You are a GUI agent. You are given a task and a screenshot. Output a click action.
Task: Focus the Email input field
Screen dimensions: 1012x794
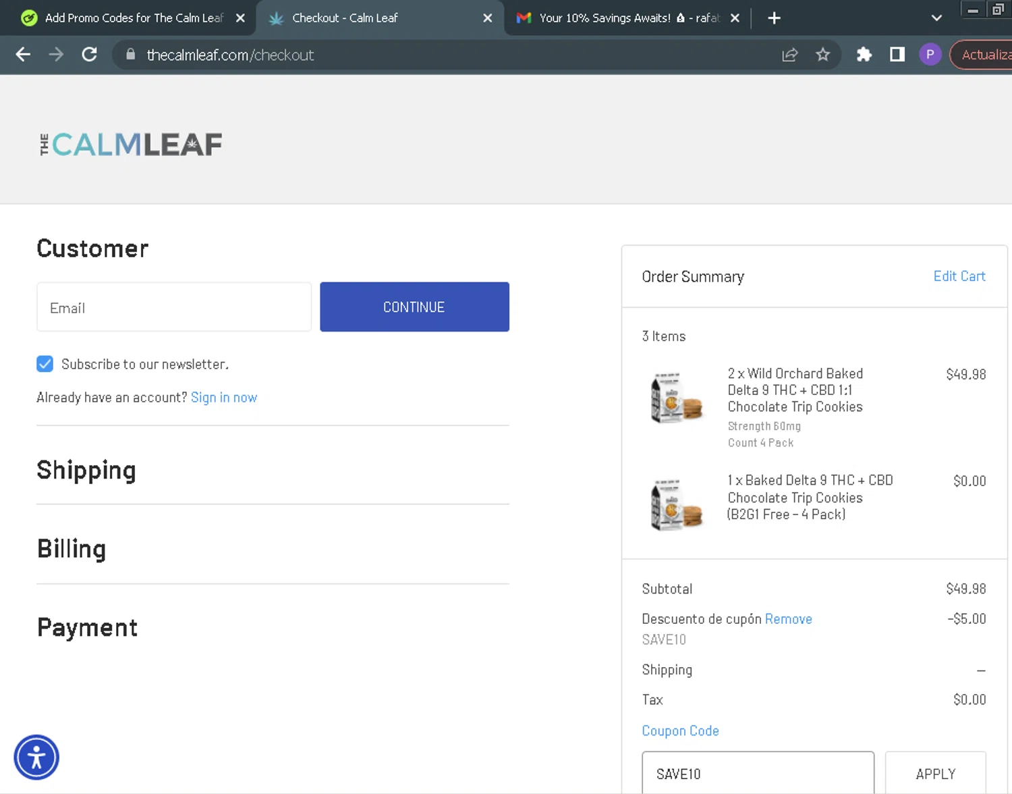tap(174, 307)
